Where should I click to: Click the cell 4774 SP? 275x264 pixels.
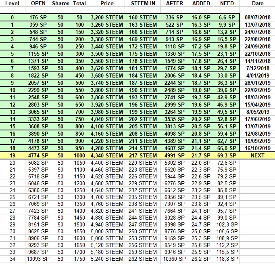38,155
